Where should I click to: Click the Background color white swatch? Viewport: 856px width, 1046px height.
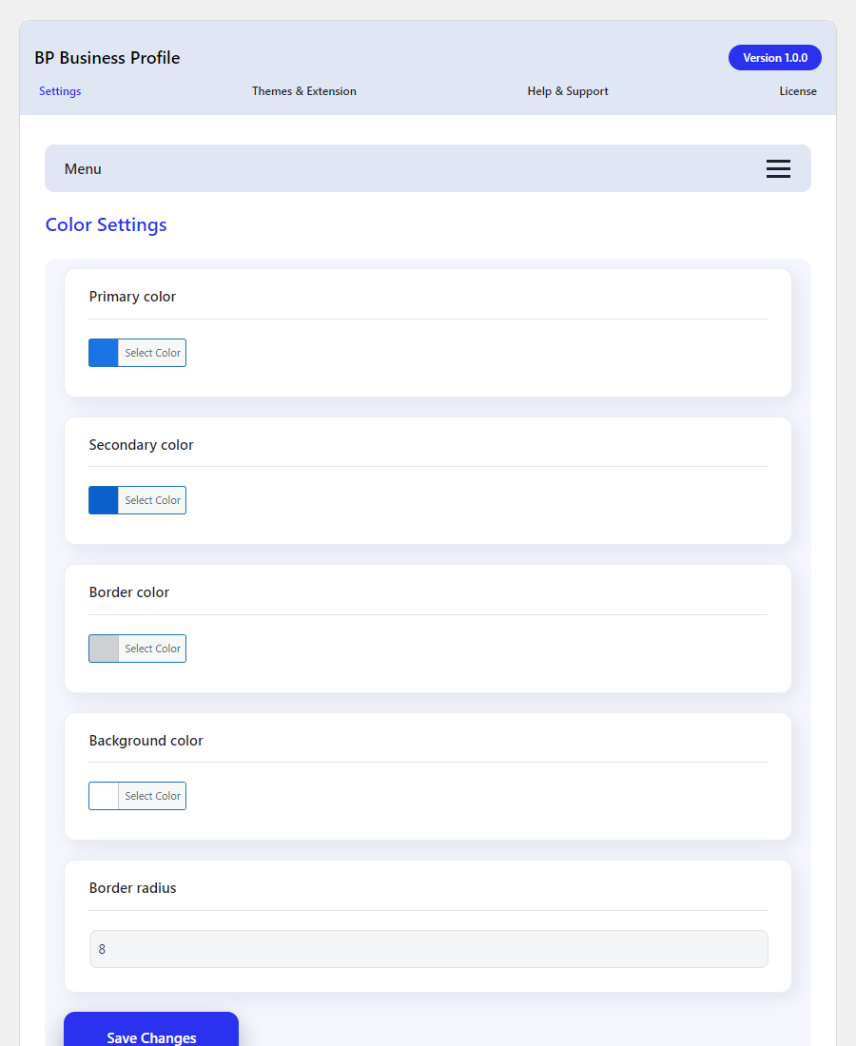[x=102, y=796]
